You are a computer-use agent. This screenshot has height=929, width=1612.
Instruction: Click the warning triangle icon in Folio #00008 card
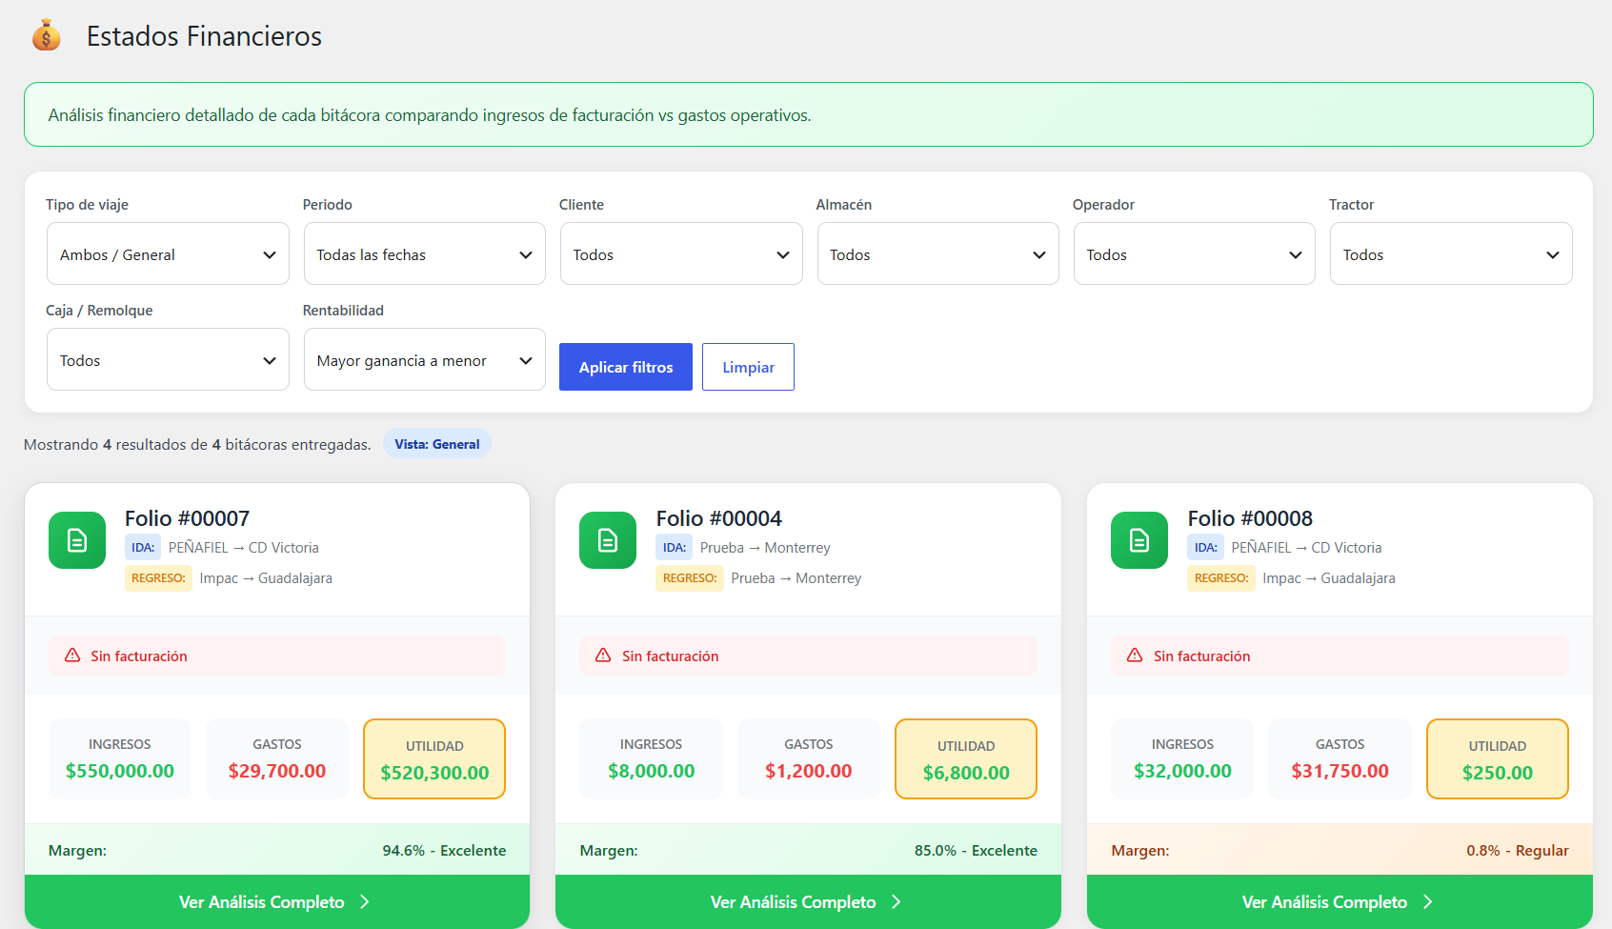1135,656
